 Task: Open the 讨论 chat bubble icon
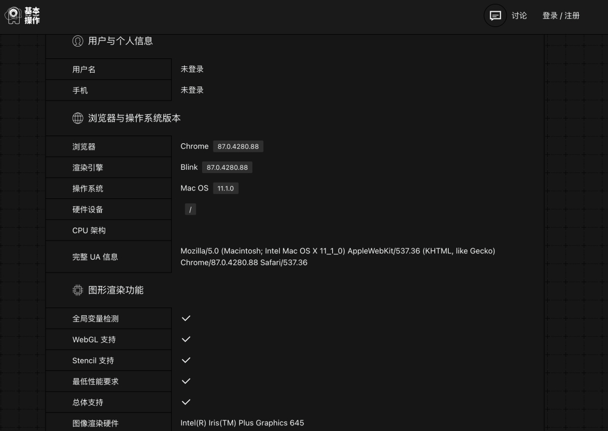495,16
